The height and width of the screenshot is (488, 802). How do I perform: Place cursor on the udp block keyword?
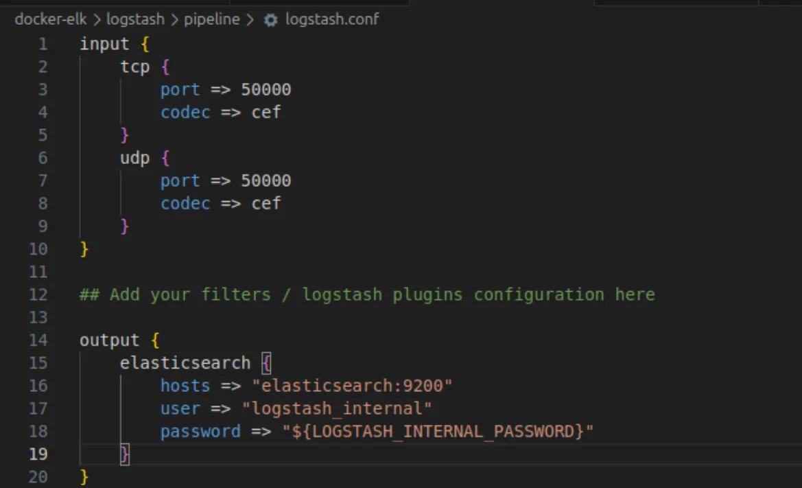click(x=134, y=158)
